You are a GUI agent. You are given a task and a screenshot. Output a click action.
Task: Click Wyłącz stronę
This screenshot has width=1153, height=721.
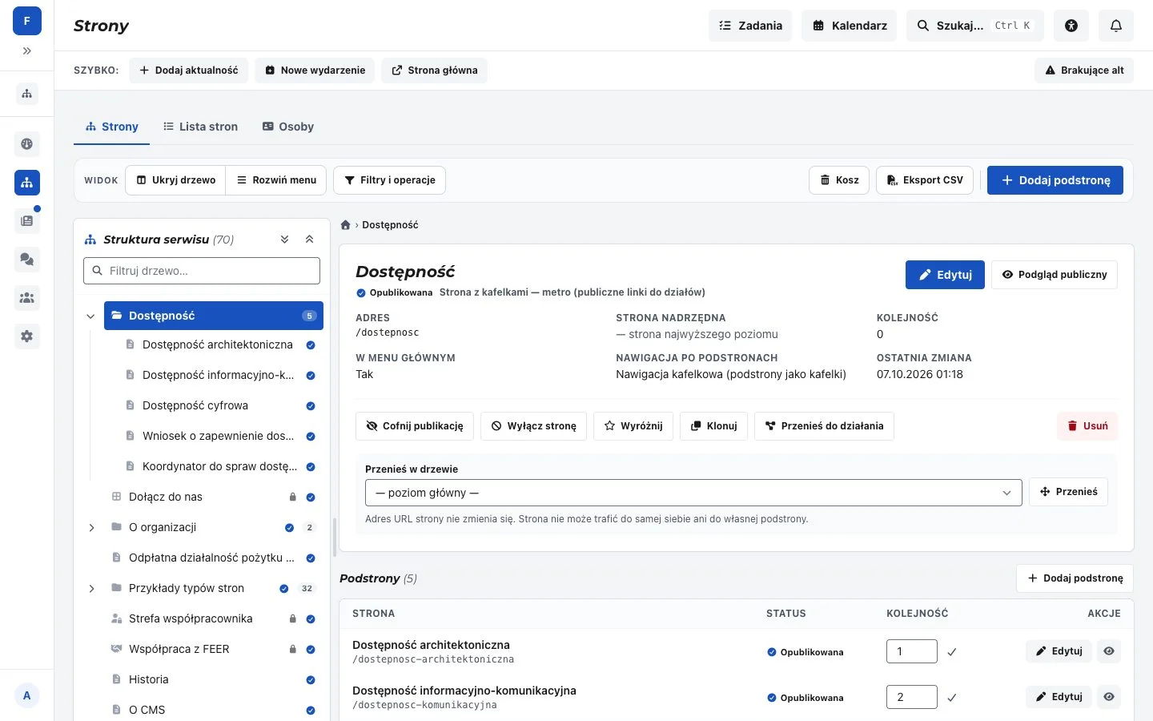[x=534, y=426]
